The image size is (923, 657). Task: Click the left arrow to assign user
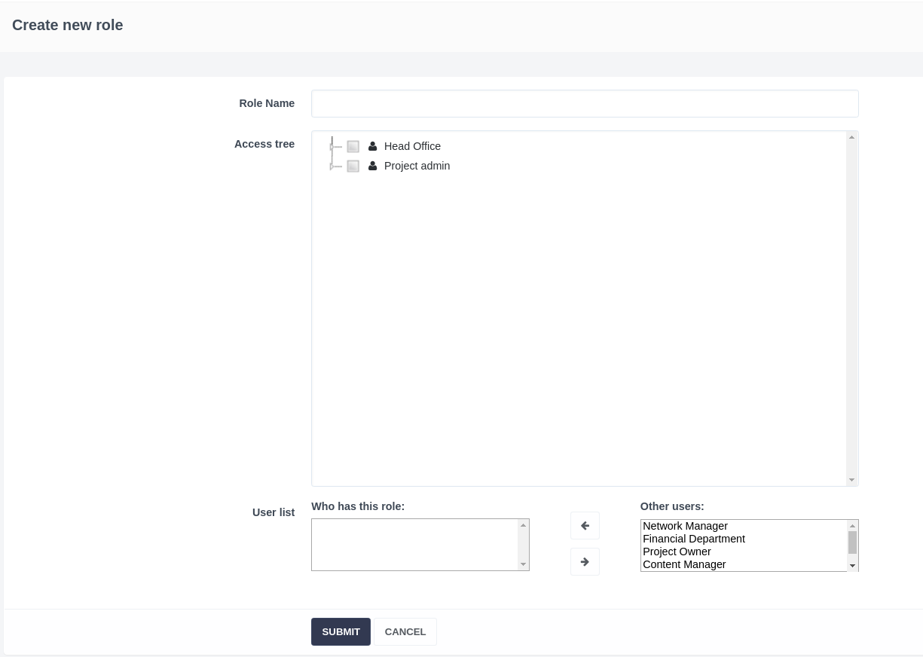[x=585, y=526]
